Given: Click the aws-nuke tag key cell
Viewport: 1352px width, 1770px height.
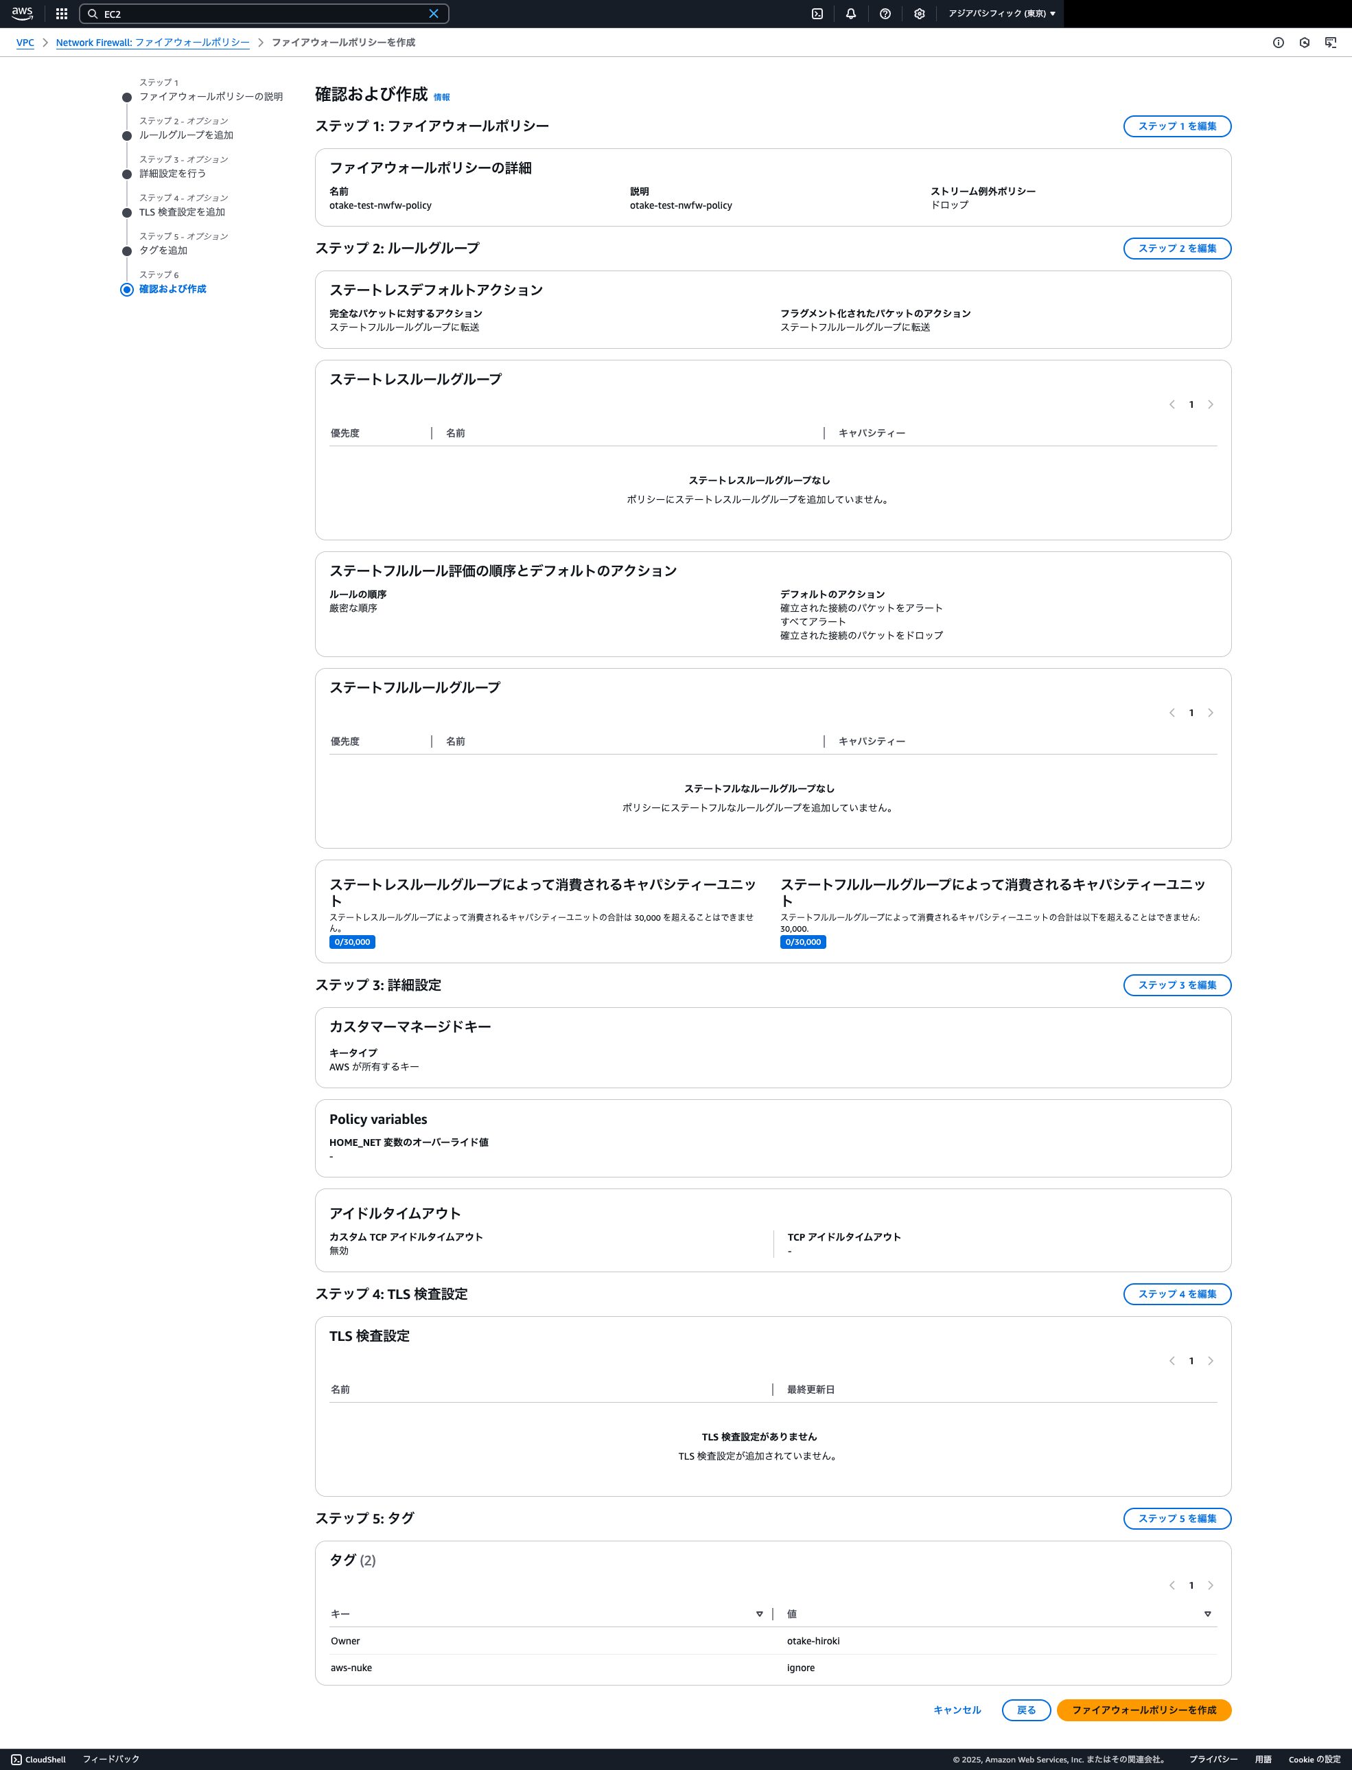Looking at the screenshot, I should tap(351, 1668).
